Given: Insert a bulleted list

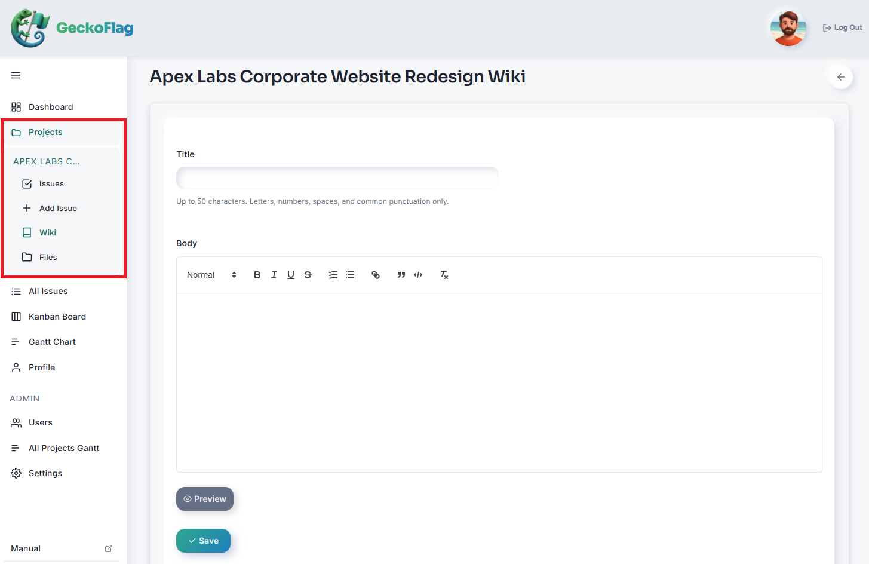Looking at the screenshot, I should [x=350, y=275].
